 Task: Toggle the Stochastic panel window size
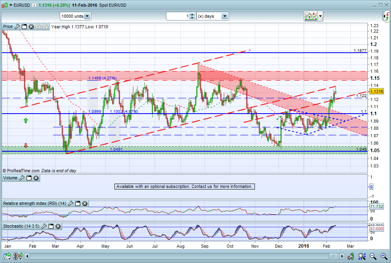click(x=51, y=226)
